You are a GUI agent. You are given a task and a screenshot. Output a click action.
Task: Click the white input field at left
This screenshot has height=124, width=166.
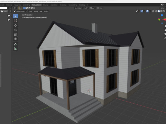point(3,8)
